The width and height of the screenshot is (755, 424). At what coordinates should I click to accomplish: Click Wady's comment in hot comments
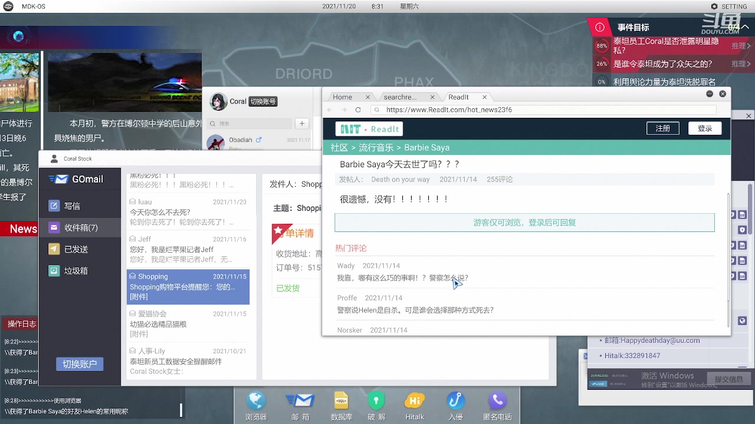(402, 278)
